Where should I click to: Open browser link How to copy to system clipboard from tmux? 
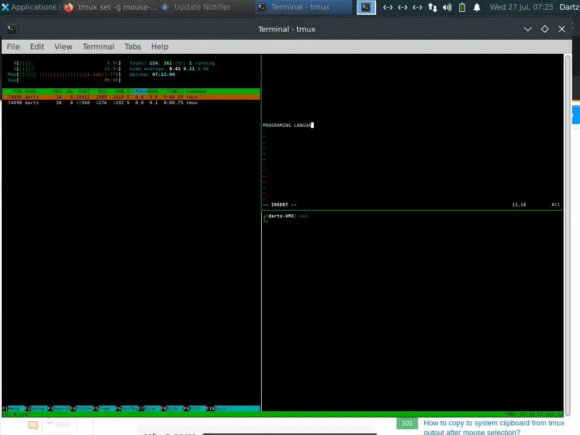[x=494, y=427]
